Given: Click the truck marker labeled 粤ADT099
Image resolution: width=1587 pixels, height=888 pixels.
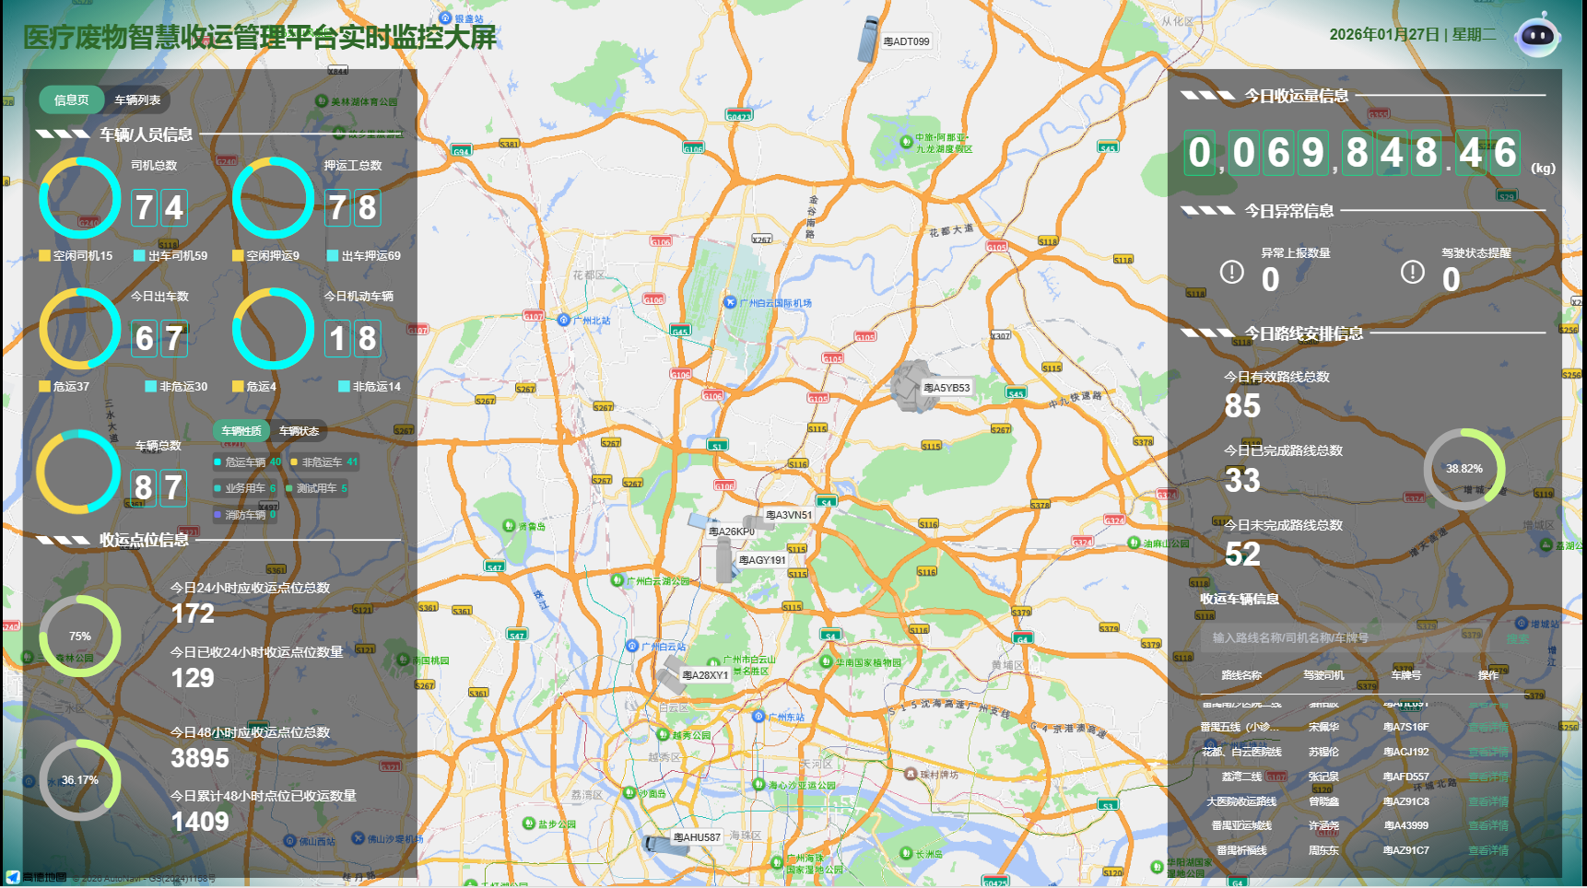Looking at the screenshot, I should [x=869, y=39].
